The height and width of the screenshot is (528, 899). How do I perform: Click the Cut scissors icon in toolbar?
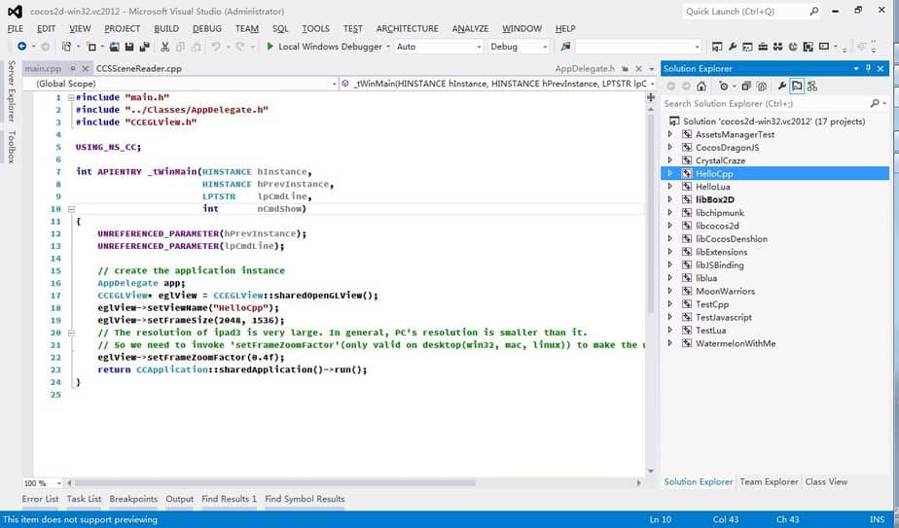165,47
